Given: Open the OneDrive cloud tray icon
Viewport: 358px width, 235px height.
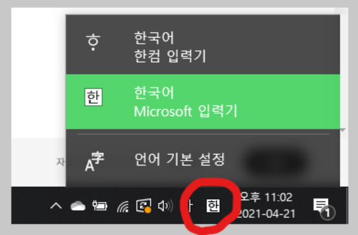Looking at the screenshot, I should [x=78, y=206].
